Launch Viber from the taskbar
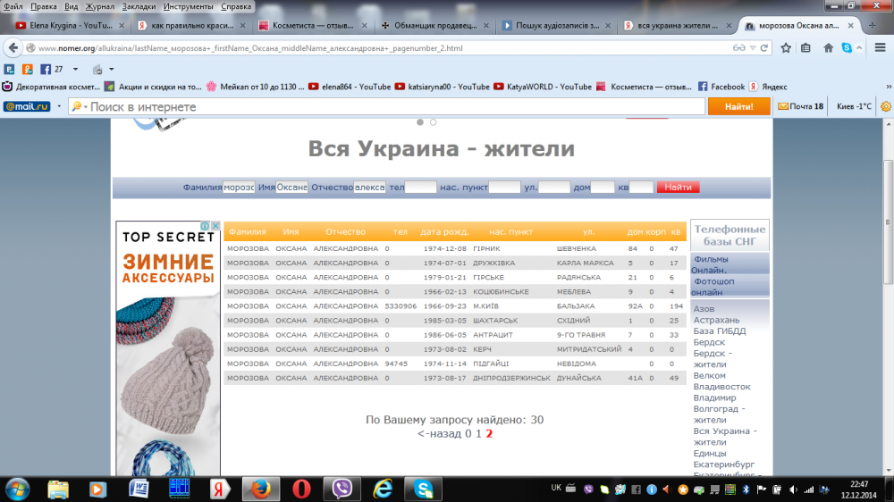The width and height of the screenshot is (894, 502). pyautogui.click(x=342, y=489)
